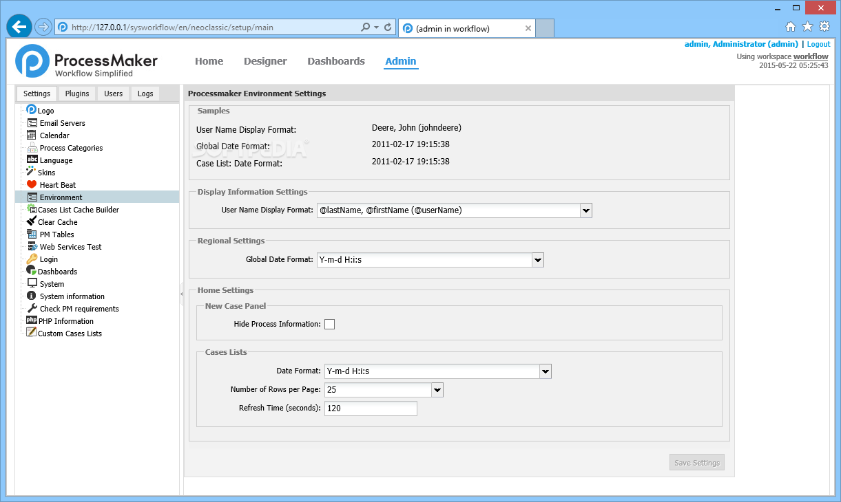Image resolution: width=841 pixels, height=502 pixels.
Task: Click the System information icon
Action: tap(32, 296)
